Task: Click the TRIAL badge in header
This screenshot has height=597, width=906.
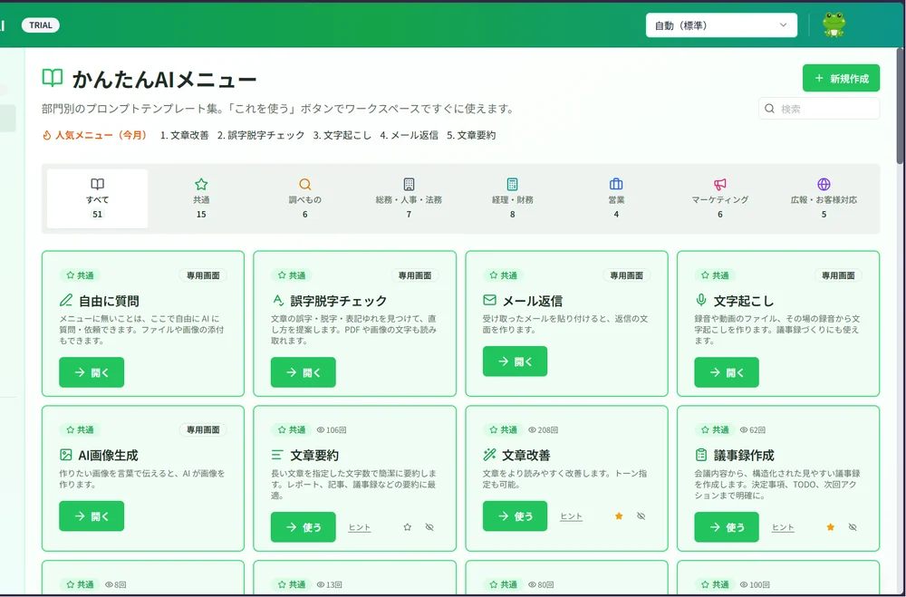Action: [41, 24]
